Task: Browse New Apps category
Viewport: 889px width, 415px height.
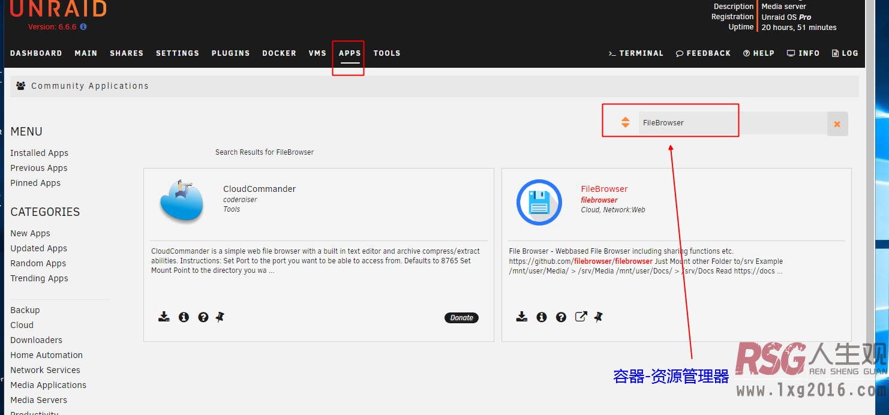Action: (30, 233)
